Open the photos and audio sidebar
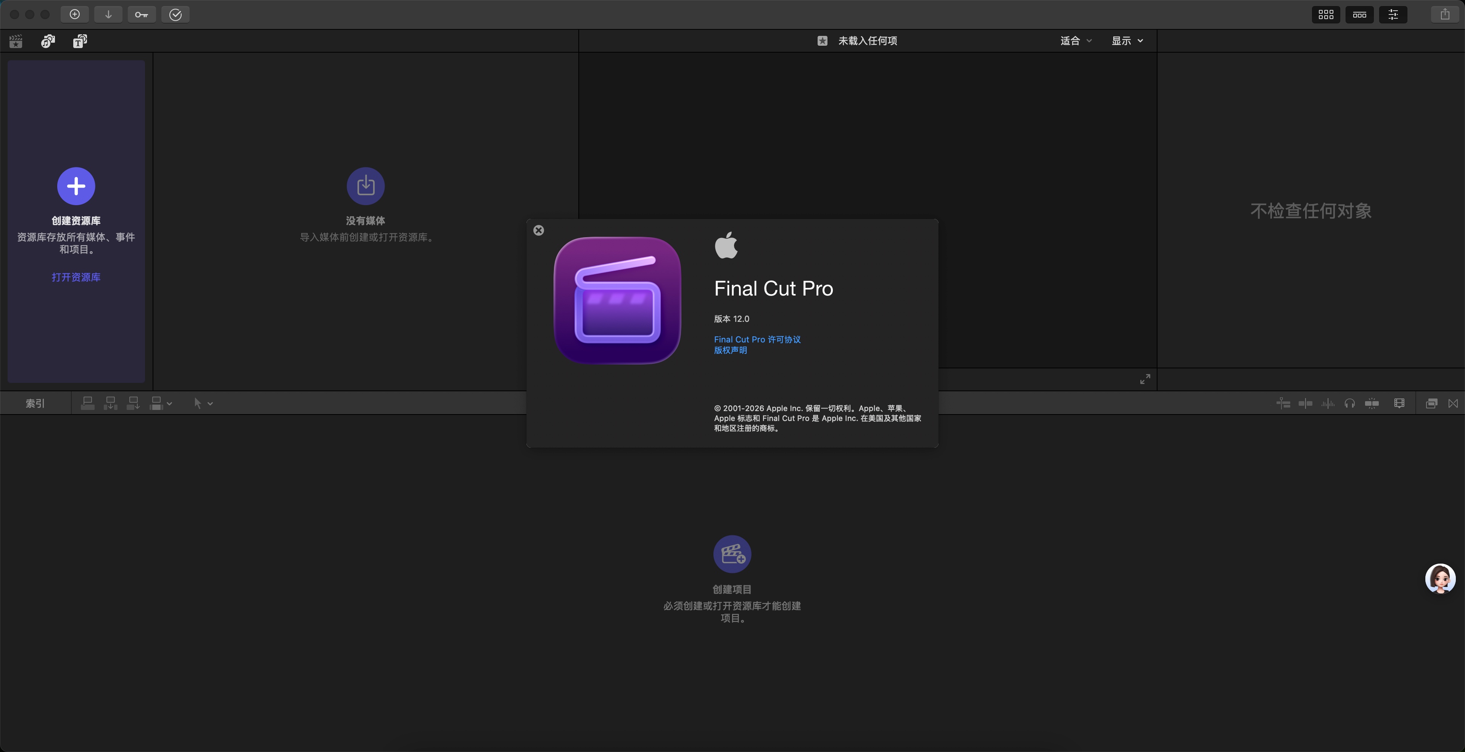This screenshot has height=752, width=1465. (48, 41)
